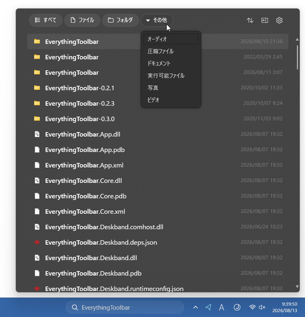Viewport: 305px width, 317px height.
Task: Select EverythingToolbar.Deskband.pdb file name
Action: (x=93, y=273)
